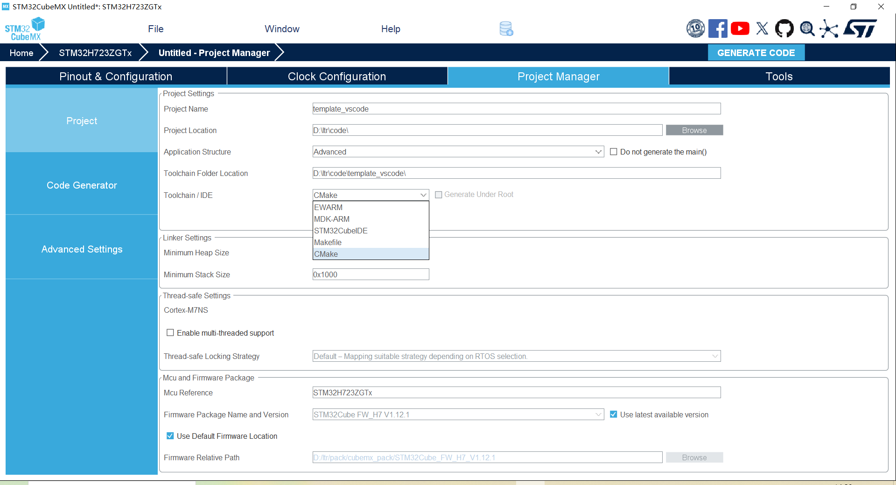This screenshot has height=485, width=896.
Task: Collapse the Toolchain / IDE combo box
Action: click(x=371, y=195)
